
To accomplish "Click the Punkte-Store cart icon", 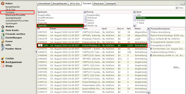I will click(x=3, y=49).
